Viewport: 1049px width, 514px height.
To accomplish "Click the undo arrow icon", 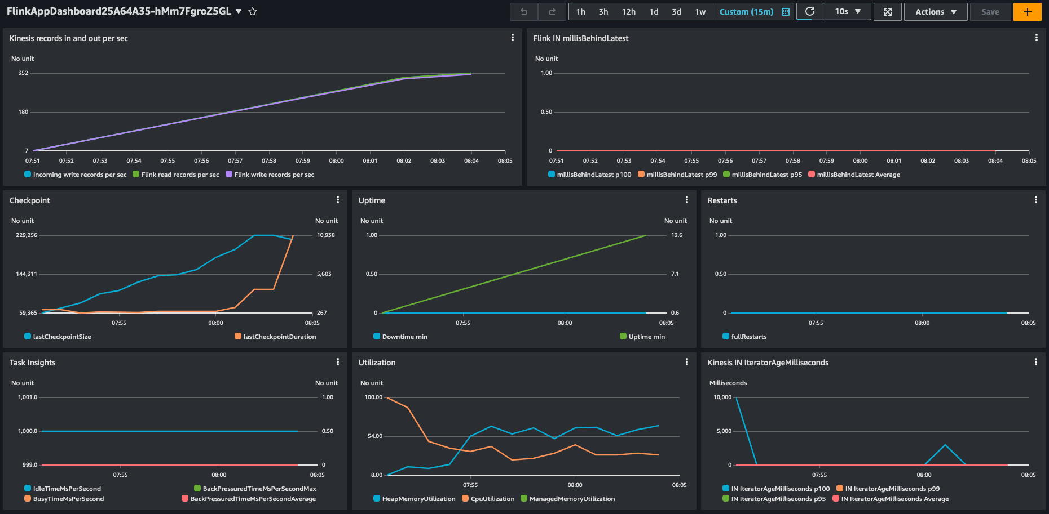I will tap(523, 11).
